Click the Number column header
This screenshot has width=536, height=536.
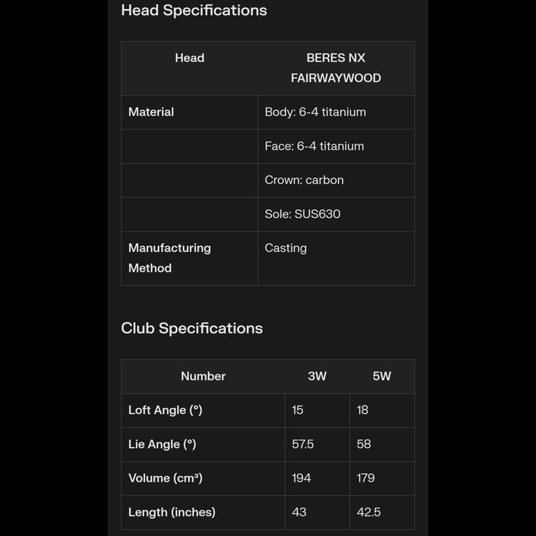(203, 377)
